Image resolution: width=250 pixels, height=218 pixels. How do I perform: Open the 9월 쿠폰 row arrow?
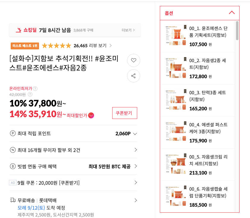pos(136,183)
